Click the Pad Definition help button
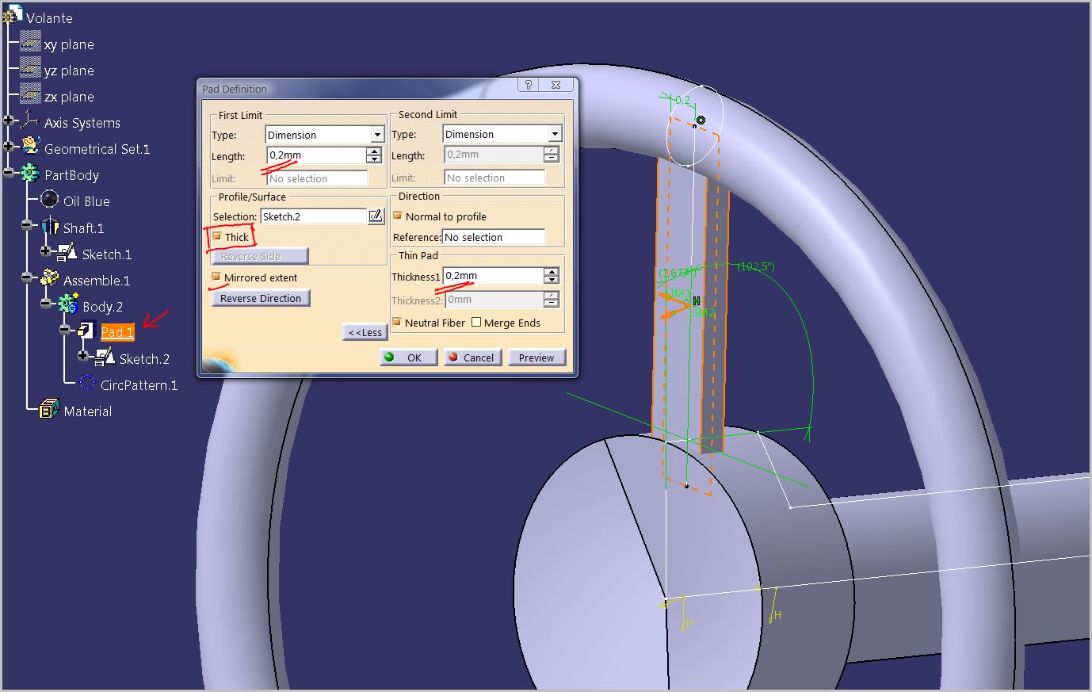The image size is (1092, 692). (x=529, y=85)
